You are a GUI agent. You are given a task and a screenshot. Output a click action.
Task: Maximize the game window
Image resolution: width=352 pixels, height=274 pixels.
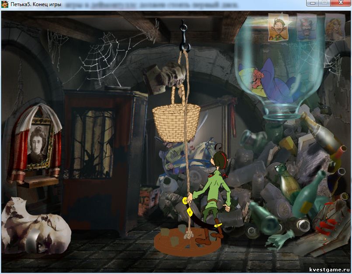click(324, 3)
